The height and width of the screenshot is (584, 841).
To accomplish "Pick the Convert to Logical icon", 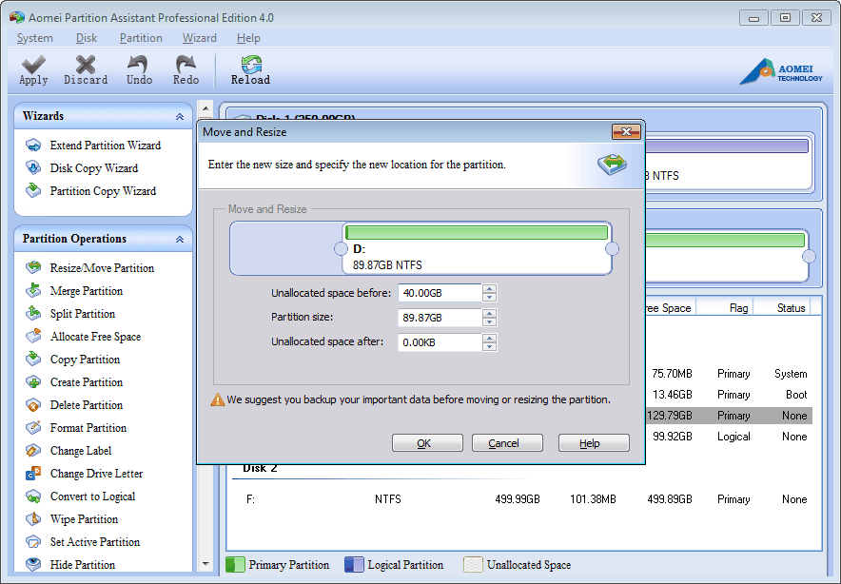I will coord(33,496).
